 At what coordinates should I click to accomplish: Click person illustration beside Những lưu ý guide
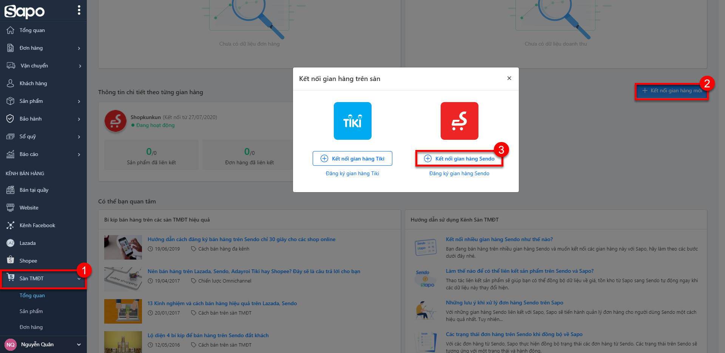(x=425, y=310)
